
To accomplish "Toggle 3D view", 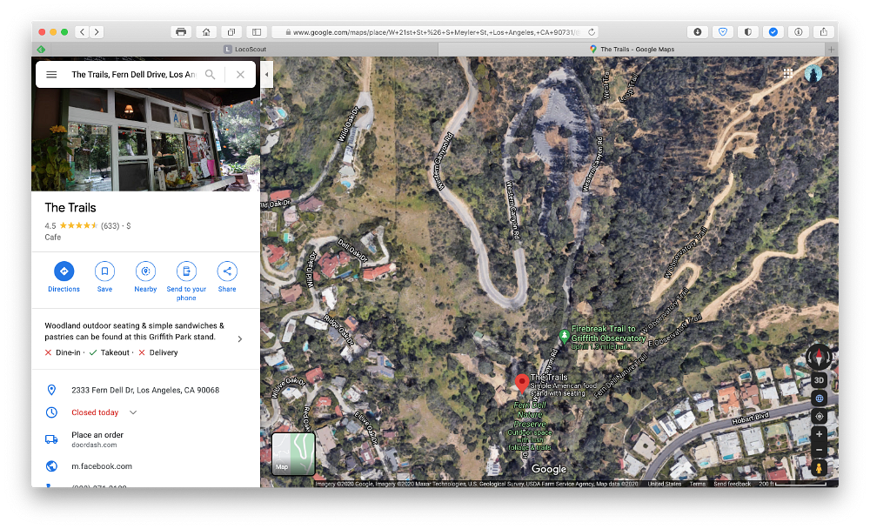I will (x=819, y=380).
